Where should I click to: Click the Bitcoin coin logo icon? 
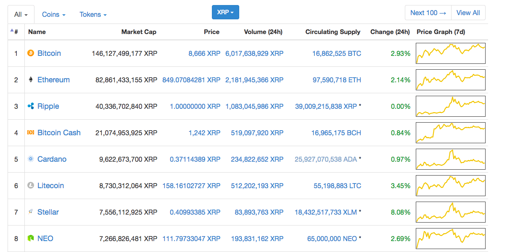point(30,53)
